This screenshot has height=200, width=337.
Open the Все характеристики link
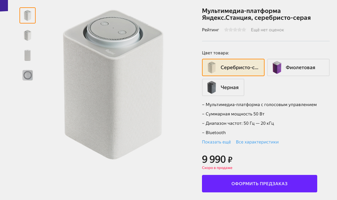pos(257,142)
